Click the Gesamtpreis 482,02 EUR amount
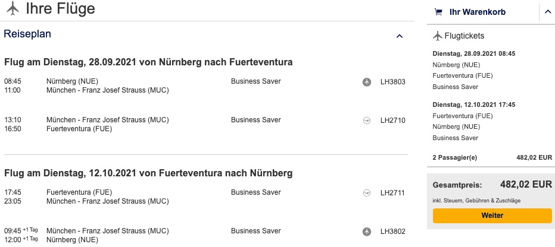 (526, 184)
